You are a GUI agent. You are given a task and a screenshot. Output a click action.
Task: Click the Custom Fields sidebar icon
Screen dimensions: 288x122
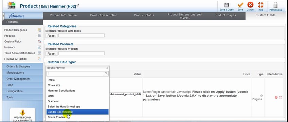39,42
